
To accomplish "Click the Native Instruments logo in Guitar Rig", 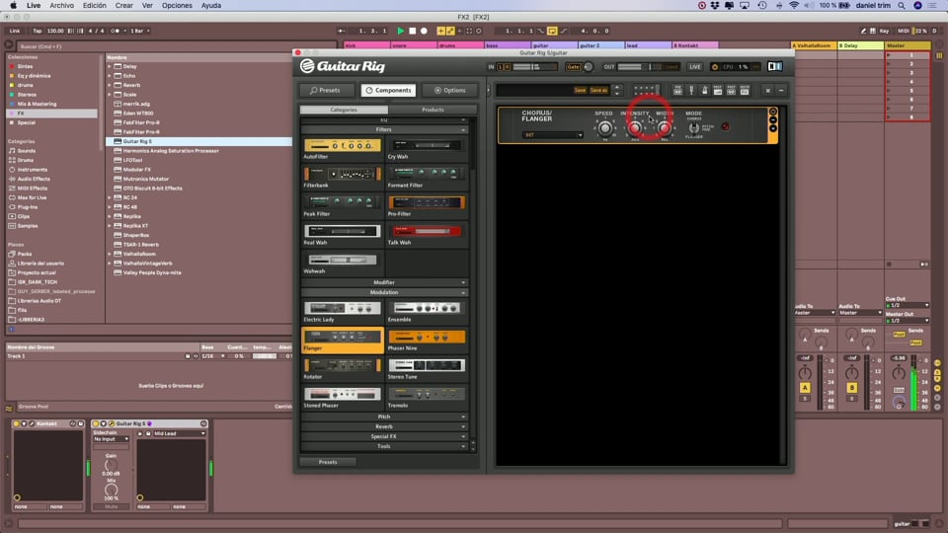I will (x=774, y=66).
